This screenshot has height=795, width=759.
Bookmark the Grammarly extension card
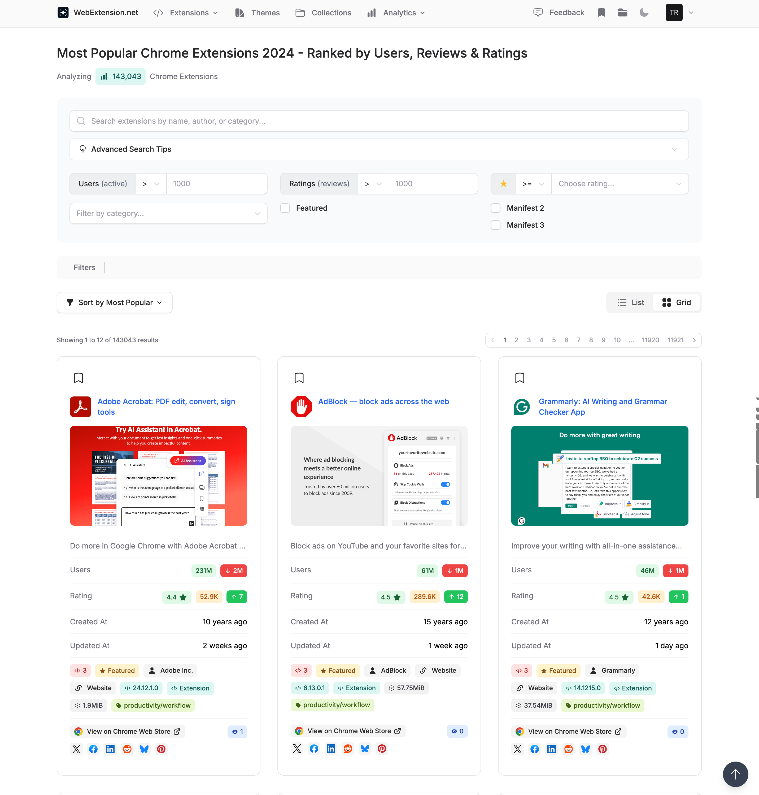click(x=520, y=378)
